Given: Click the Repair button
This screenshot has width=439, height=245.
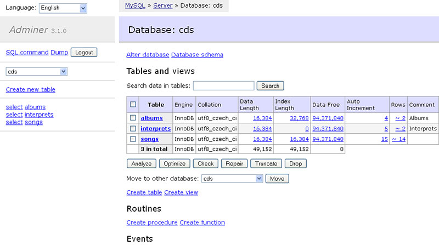Looking at the screenshot, I should point(234,164).
